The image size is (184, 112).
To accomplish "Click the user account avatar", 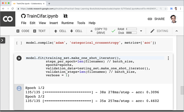I will [x=173, y=19].
